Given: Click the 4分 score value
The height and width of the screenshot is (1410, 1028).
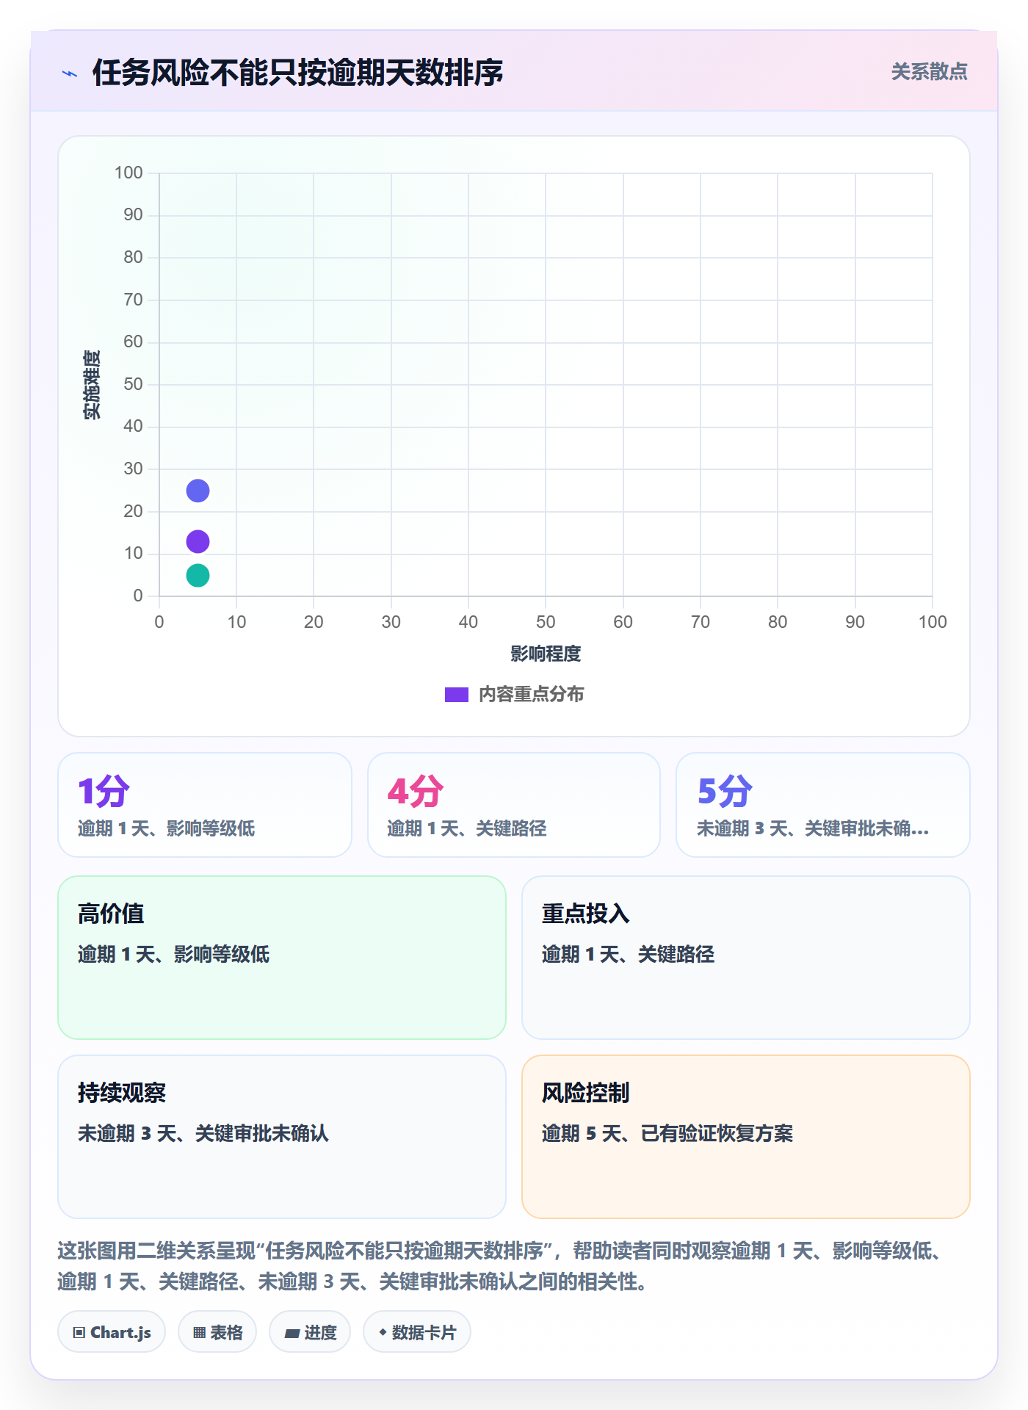Looking at the screenshot, I should click(x=416, y=792).
